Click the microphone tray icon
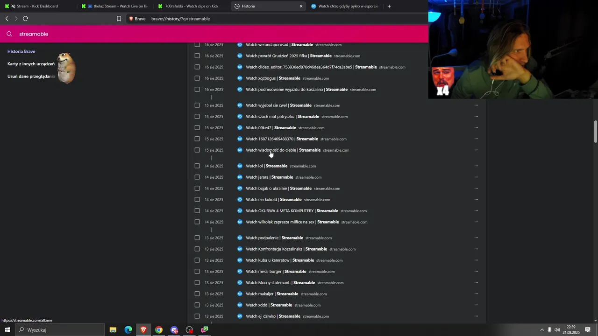Viewport: 598px width, 336px height. click(549, 330)
